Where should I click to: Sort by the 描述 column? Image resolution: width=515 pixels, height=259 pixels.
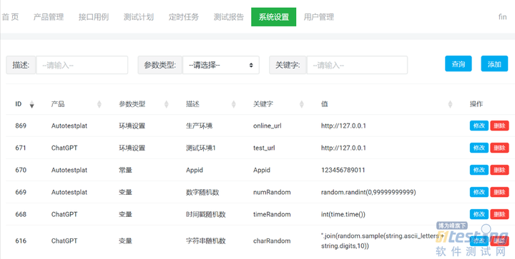point(233,104)
